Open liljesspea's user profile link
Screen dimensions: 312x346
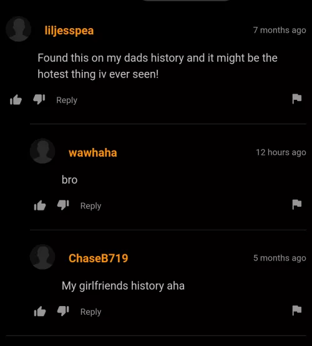[x=69, y=31]
